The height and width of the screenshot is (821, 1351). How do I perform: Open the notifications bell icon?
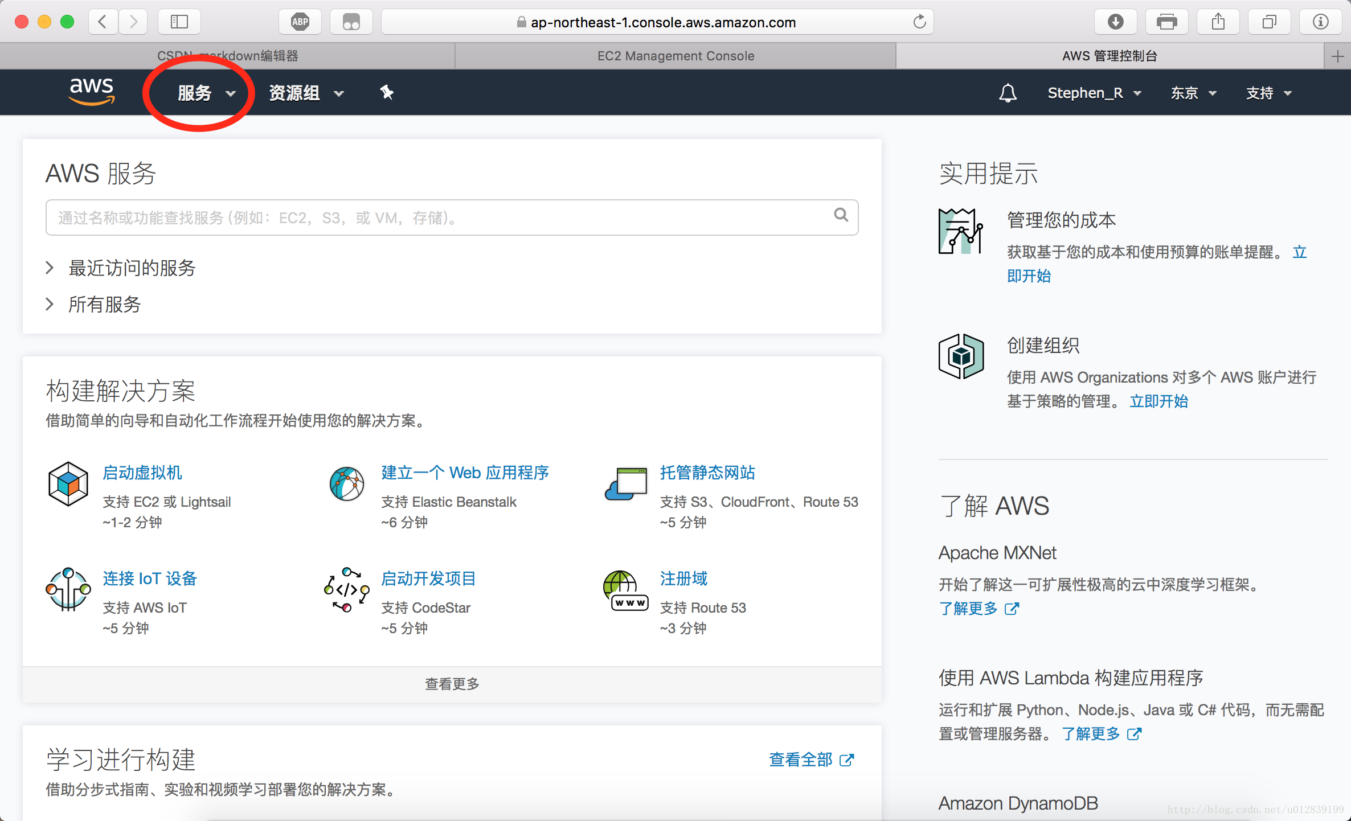coord(1008,93)
